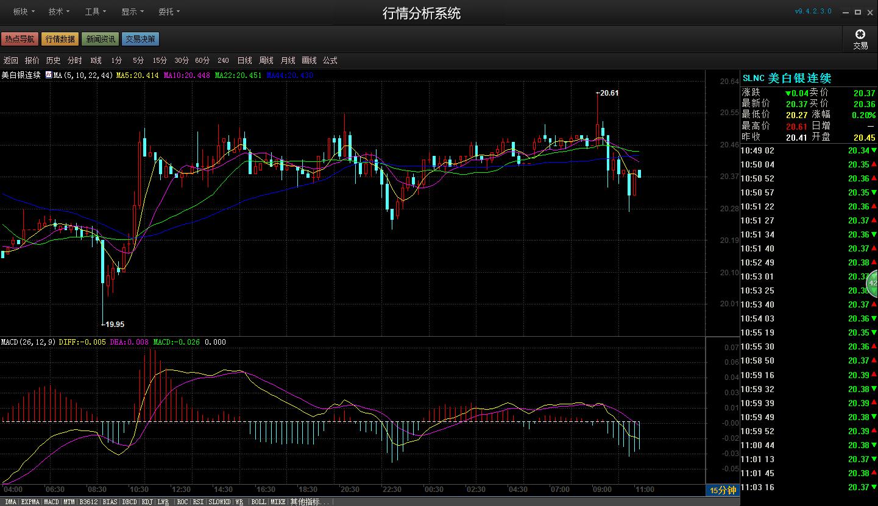Click the 15分钟 period label

(723, 490)
